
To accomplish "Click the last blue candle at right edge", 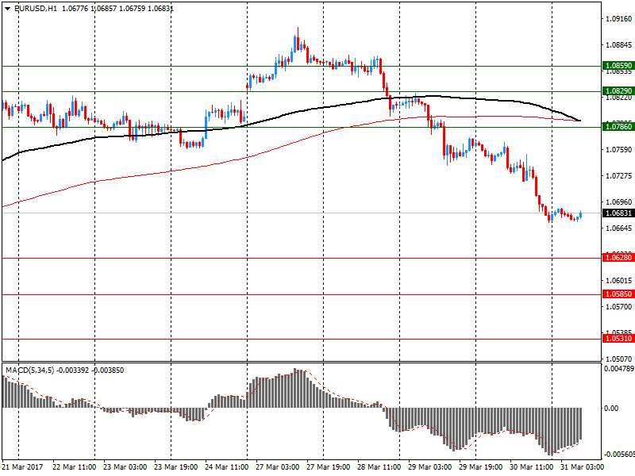I will tap(580, 214).
